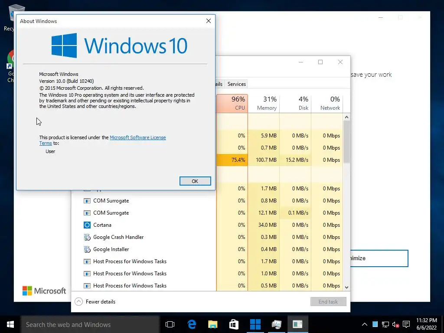Image resolution: width=444 pixels, height=333 pixels.
Task: Click the Google Crash Handler process icon
Action: point(87,237)
